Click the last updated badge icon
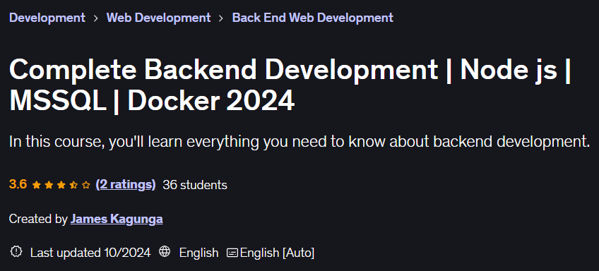 coord(16,252)
